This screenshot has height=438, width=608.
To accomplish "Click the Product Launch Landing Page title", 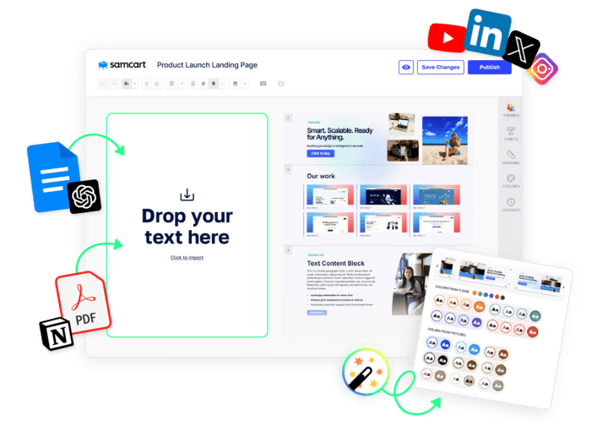I will [x=207, y=65].
